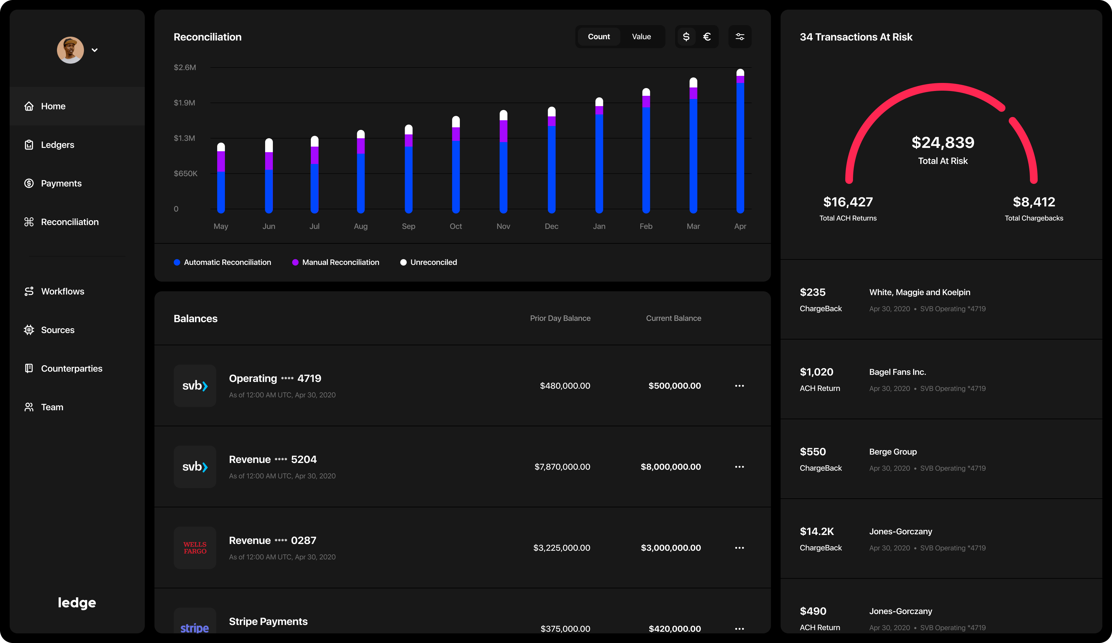
Task: Open options menu for Operating 4719 account
Action: 739,386
